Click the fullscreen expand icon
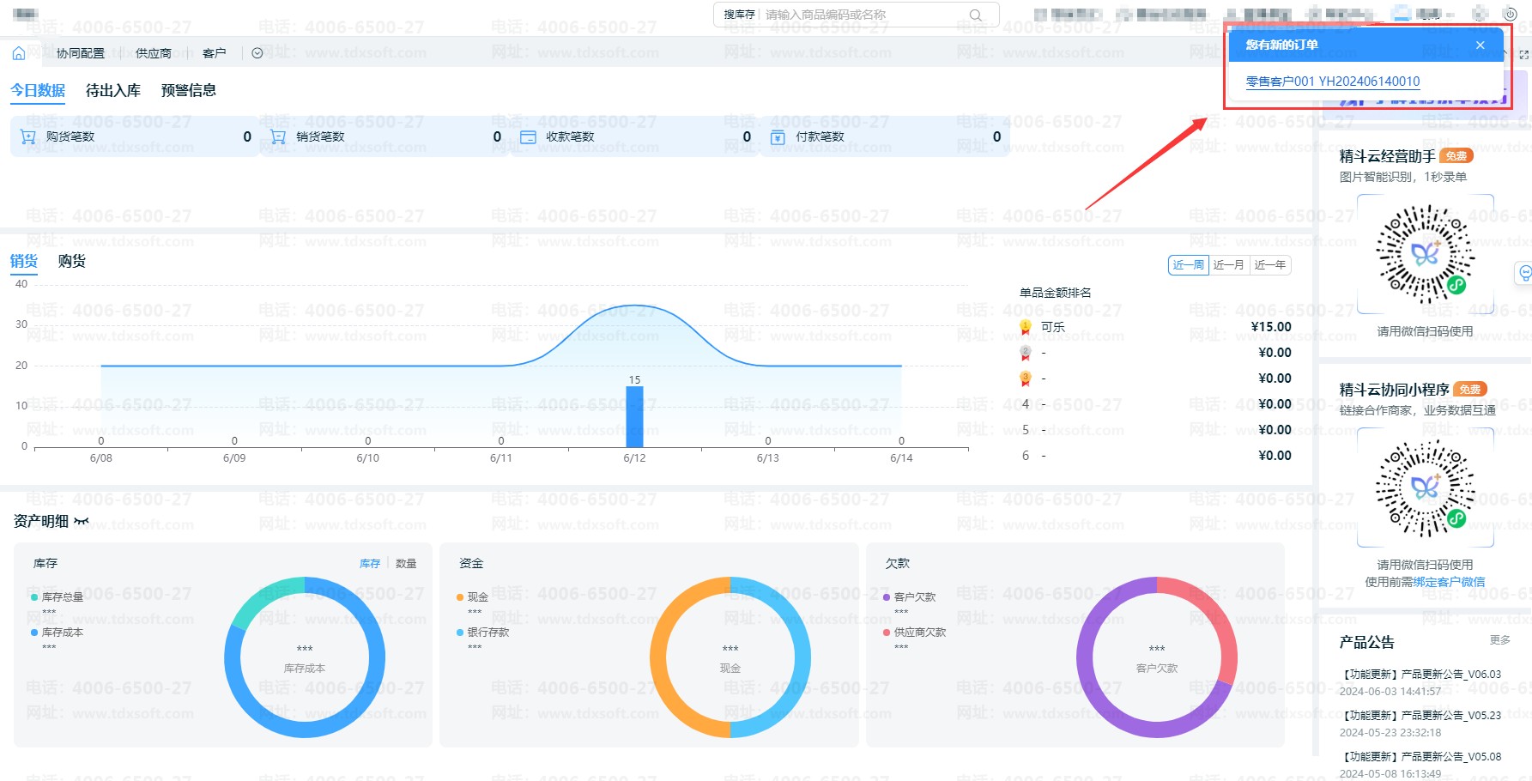The width and height of the screenshot is (1532, 781). pos(1523,54)
